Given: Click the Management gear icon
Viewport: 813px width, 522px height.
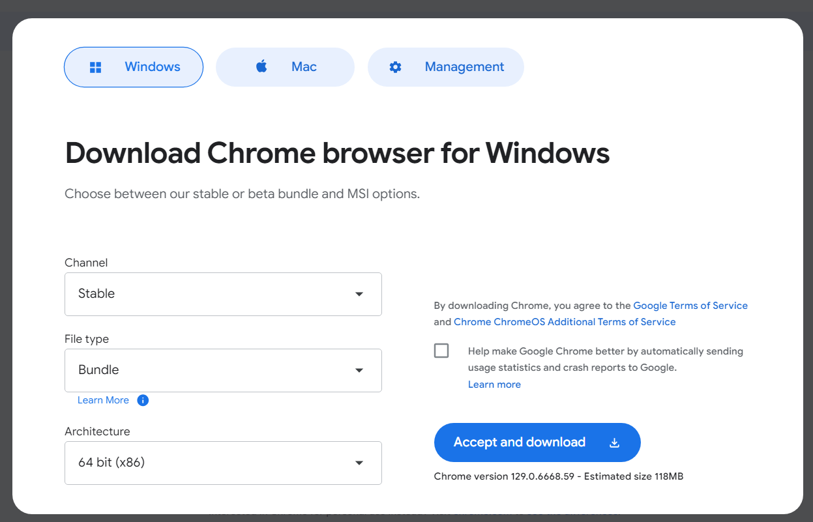Looking at the screenshot, I should pos(395,67).
